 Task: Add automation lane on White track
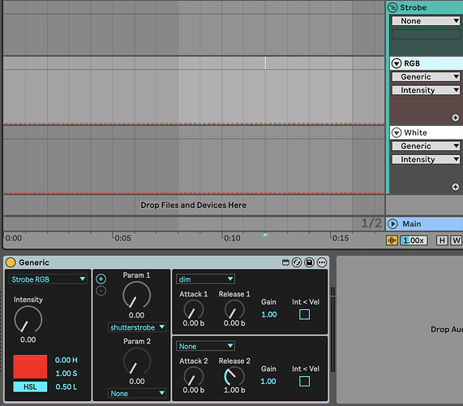click(x=456, y=187)
